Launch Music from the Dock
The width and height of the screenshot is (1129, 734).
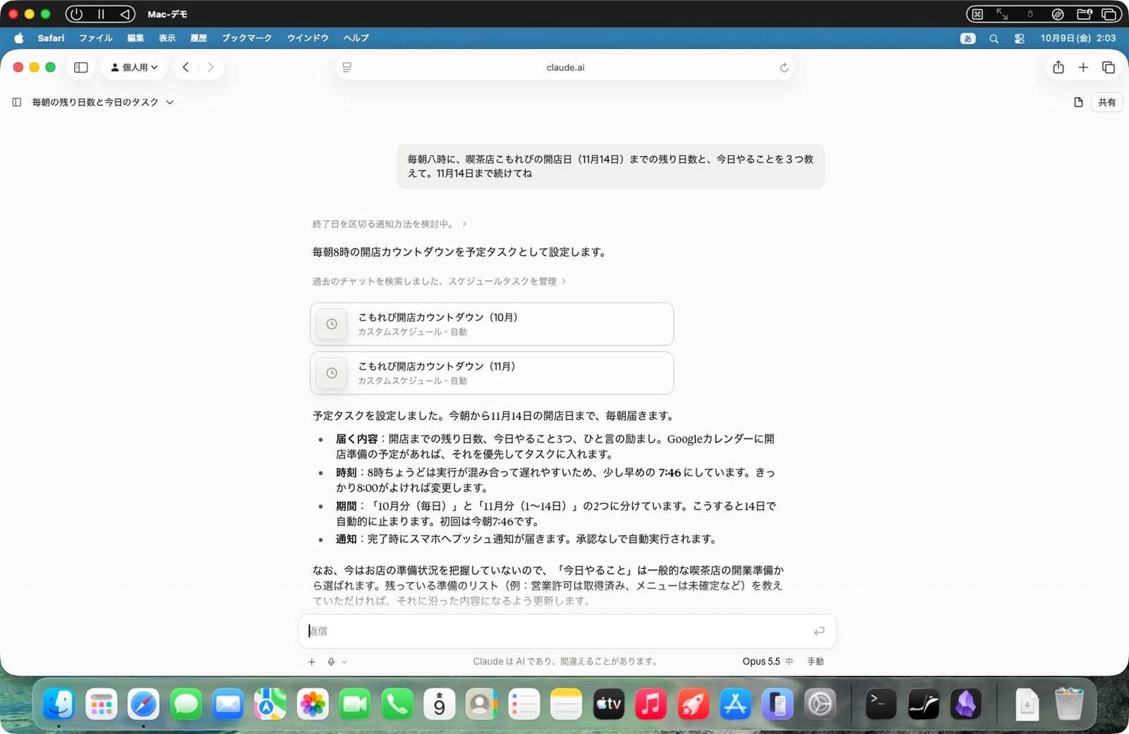point(651,704)
